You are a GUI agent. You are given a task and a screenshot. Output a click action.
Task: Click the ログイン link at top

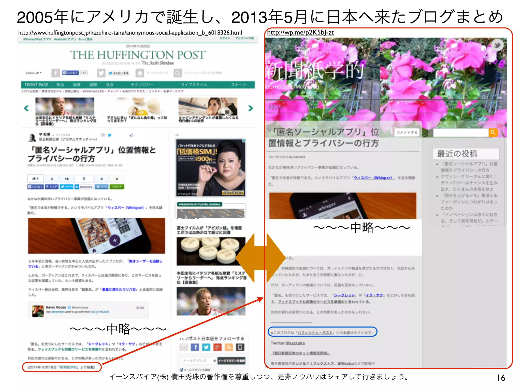pos(225,38)
